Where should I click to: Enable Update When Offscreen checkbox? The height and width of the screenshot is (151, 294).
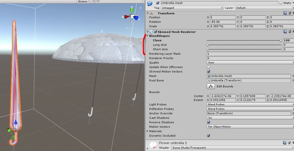click(x=209, y=67)
